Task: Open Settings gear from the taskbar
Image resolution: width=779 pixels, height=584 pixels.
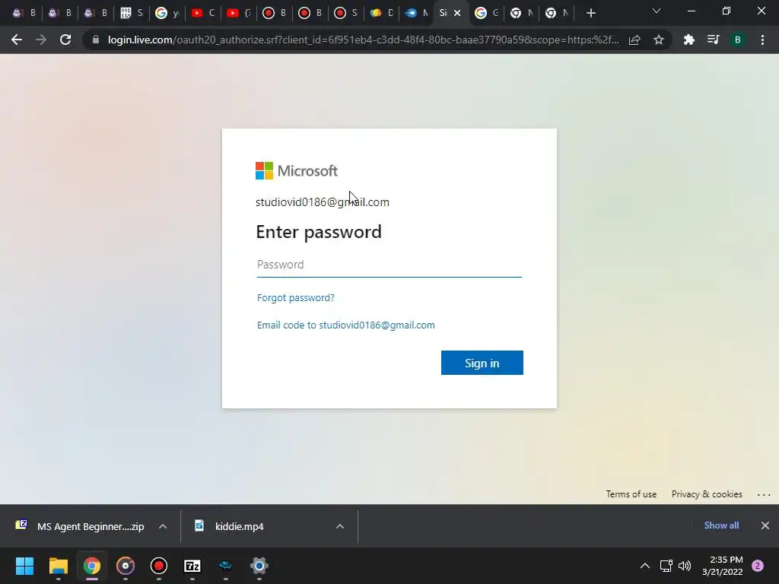Action: [x=259, y=566]
